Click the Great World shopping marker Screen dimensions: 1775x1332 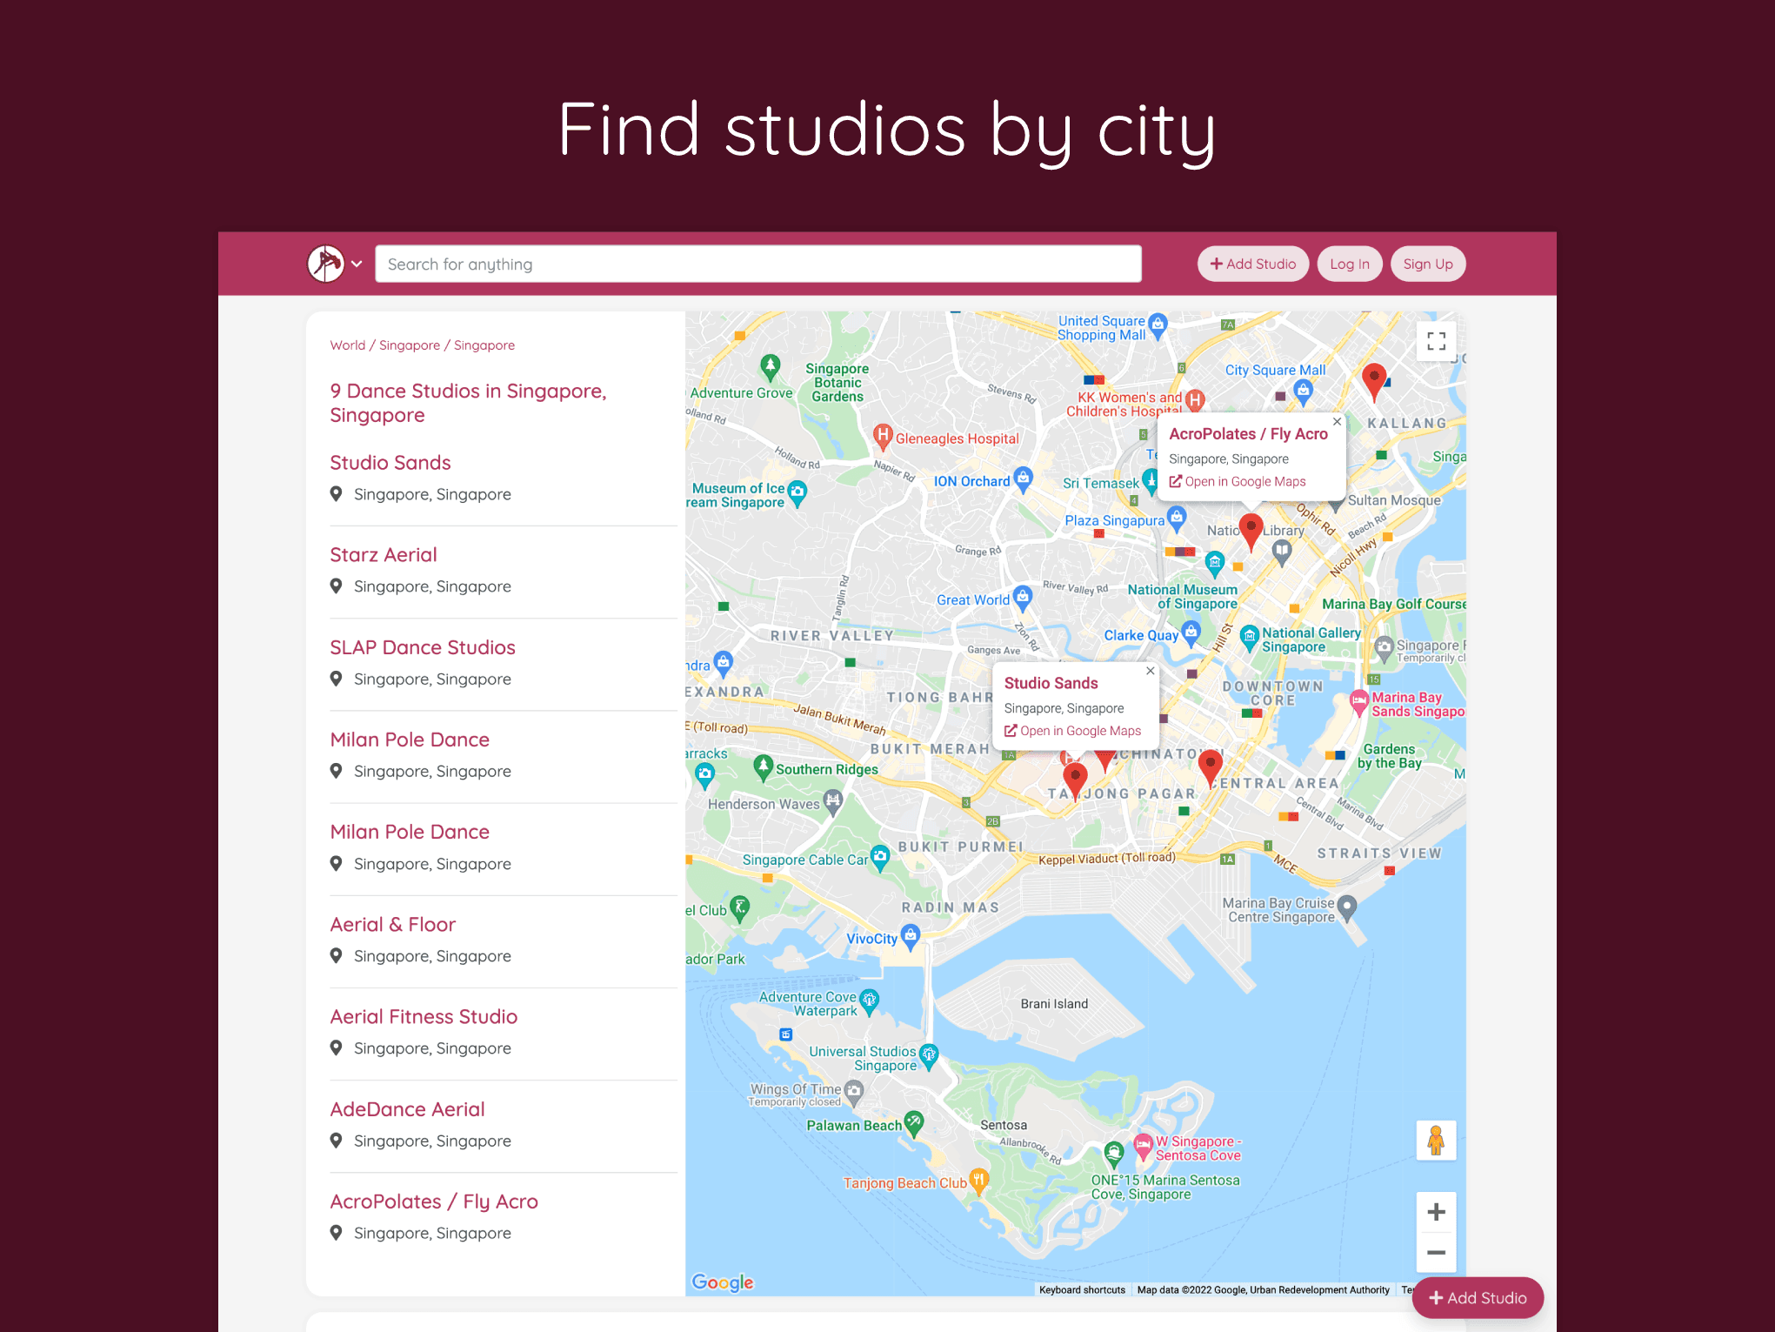click(x=1023, y=597)
